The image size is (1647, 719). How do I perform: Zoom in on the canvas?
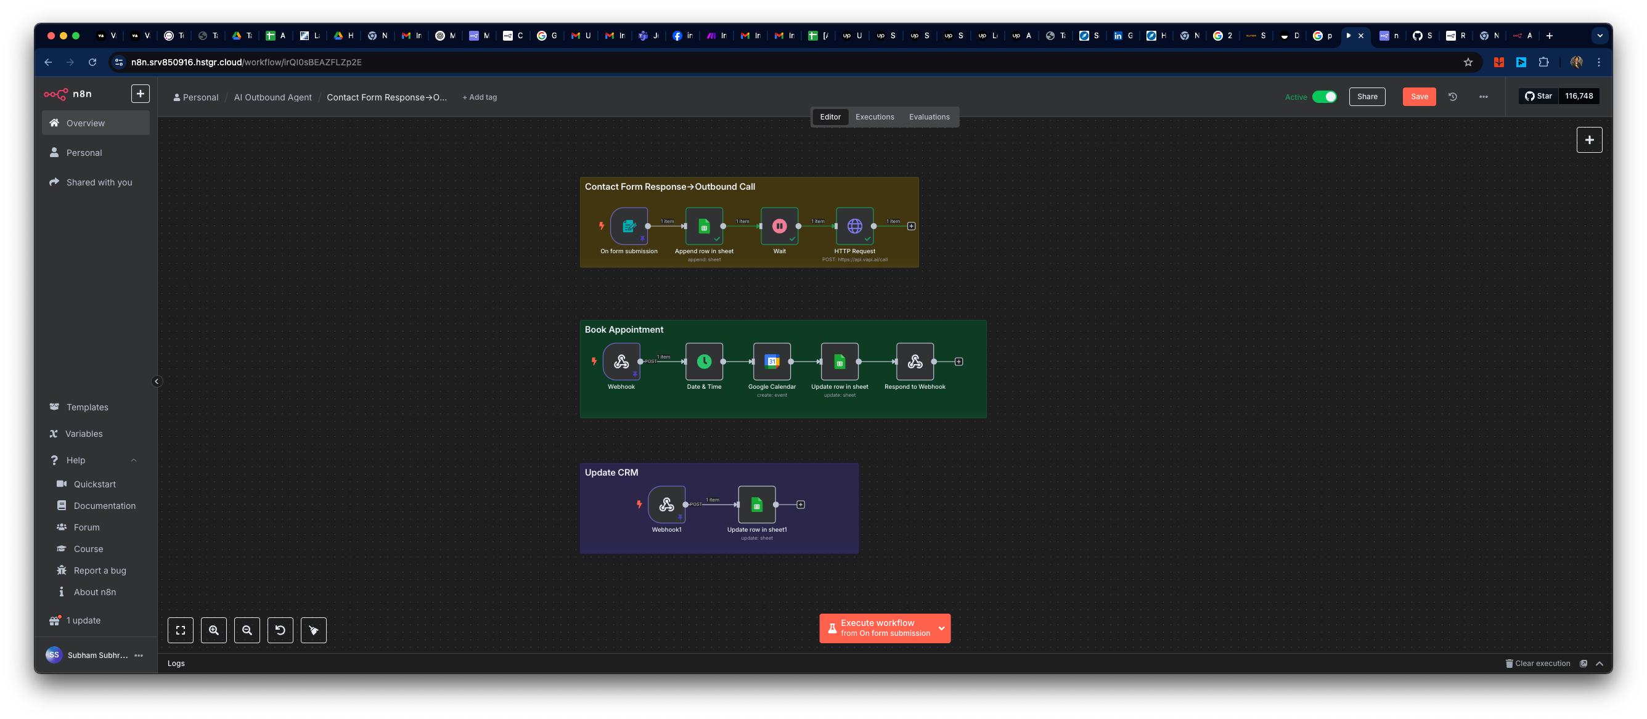coord(213,630)
